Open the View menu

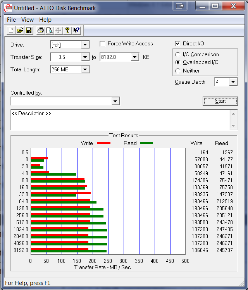pyautogui.click(x=28, y=20)
